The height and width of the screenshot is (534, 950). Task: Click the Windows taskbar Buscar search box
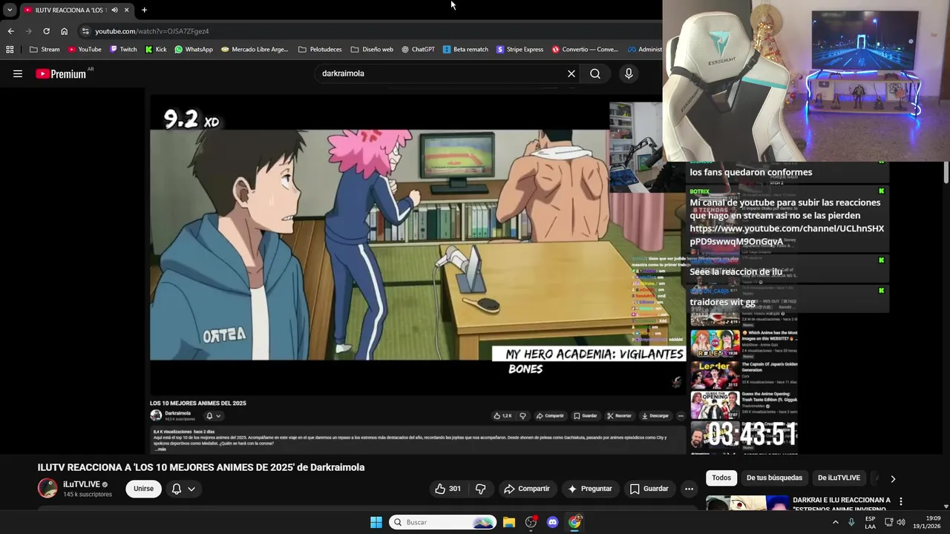tap(443, 522)
